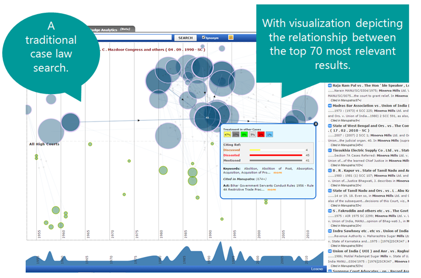Click the orange icon beside Synonym

tap(230, 37)
